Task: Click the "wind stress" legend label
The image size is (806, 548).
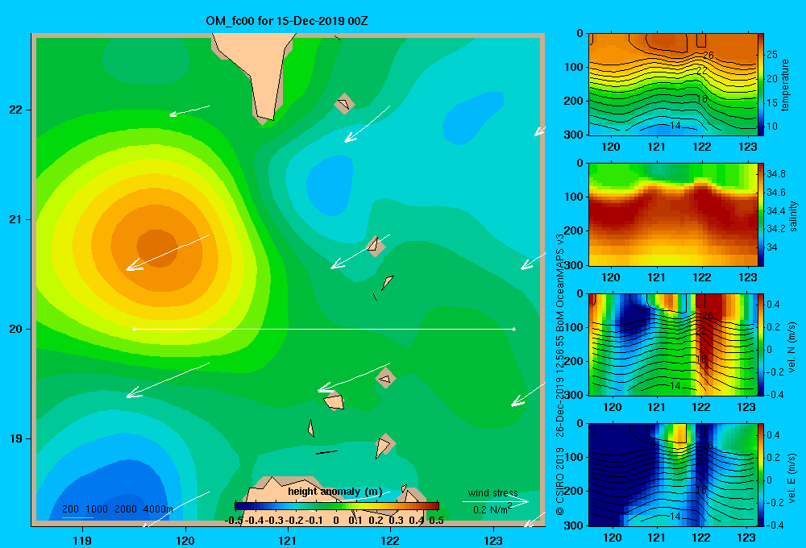Action: pos(492,493)
